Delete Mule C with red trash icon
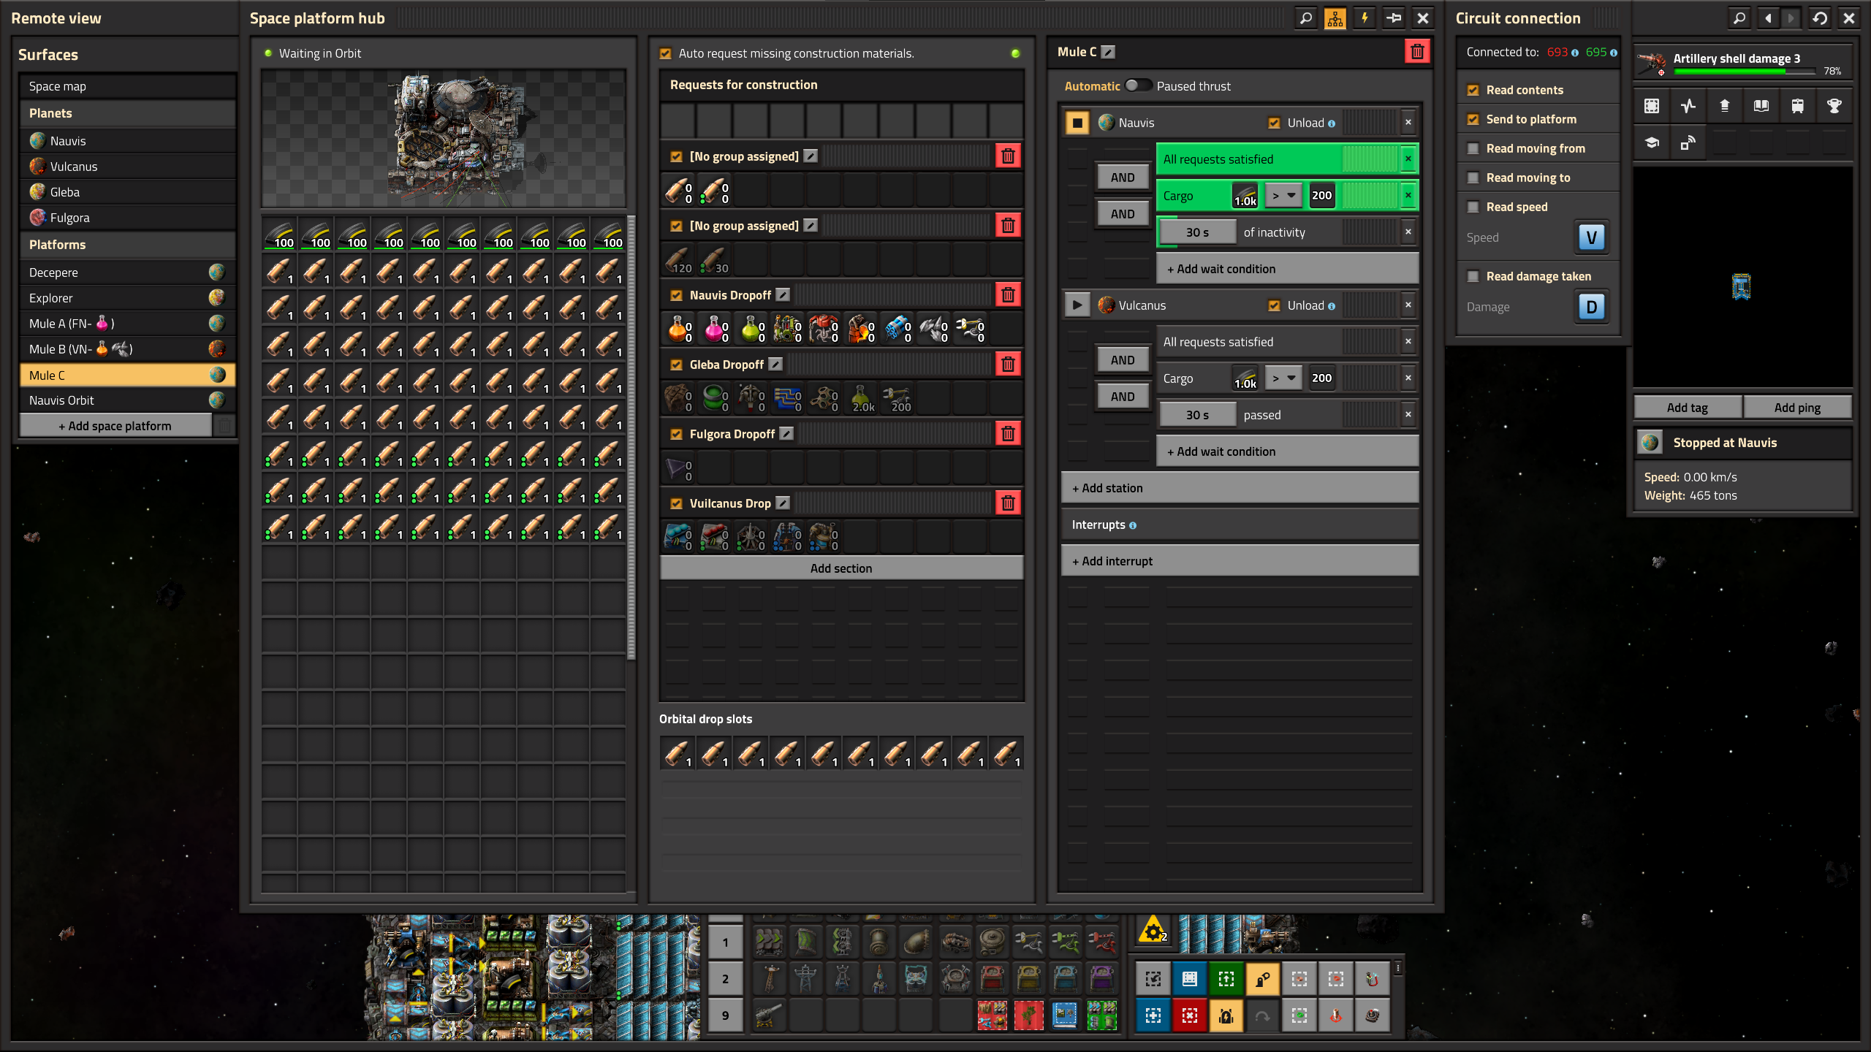1871x1052 pixels. click(1417, 52)
